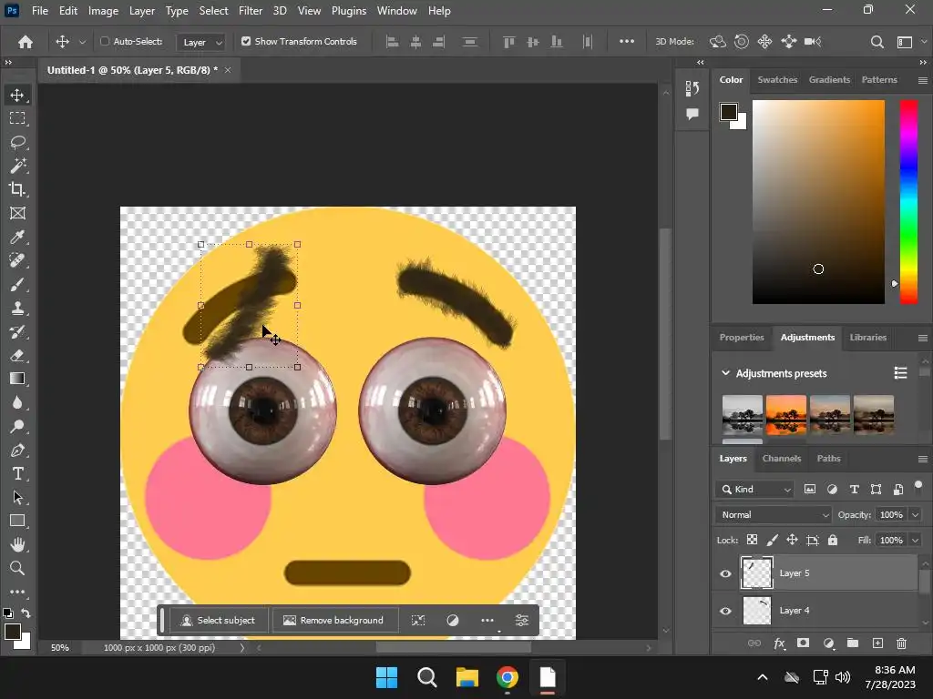Select the Crop tool
This screenshot has height=699, width=933.
(x=17, y=189)
